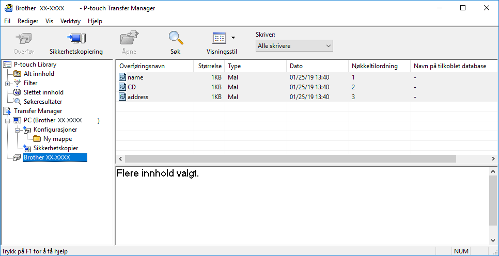Select the Filter tree item
The height and width of the screenshot is (256, 499).
coord(30,83)
